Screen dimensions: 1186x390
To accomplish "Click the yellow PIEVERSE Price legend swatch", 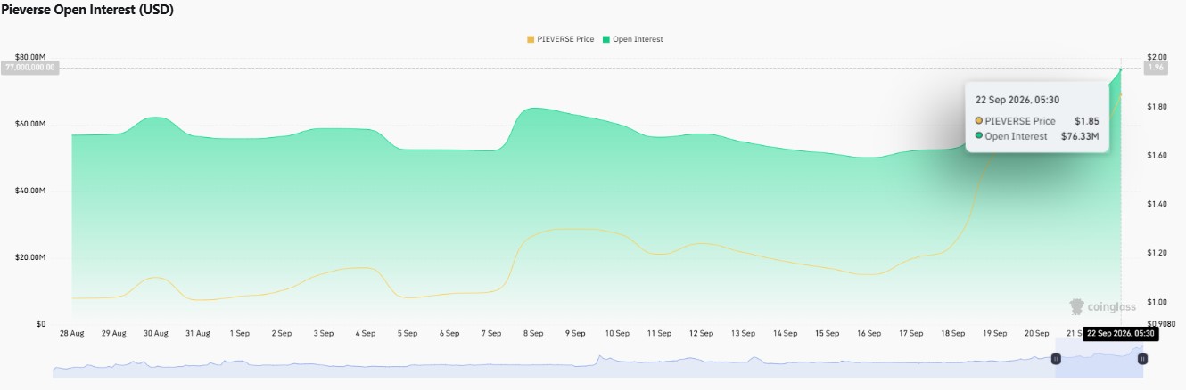I will pyautogui.click(x=531, y=39).
